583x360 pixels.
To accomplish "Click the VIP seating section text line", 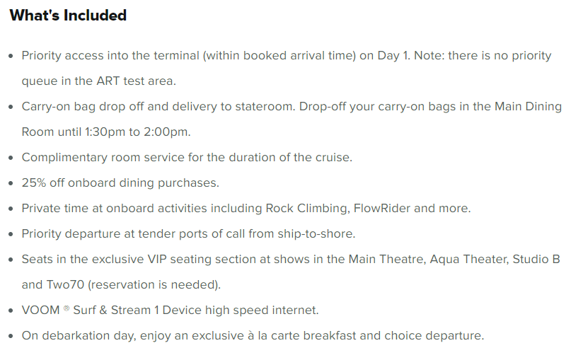I will click(x=291, y=259).
